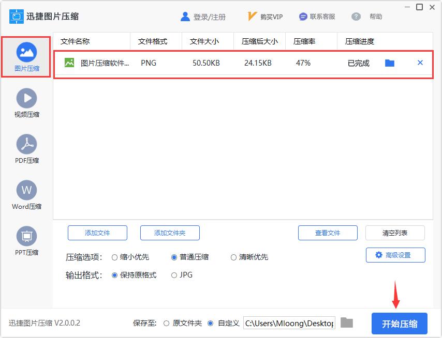Click the PNG format cell

149,63
